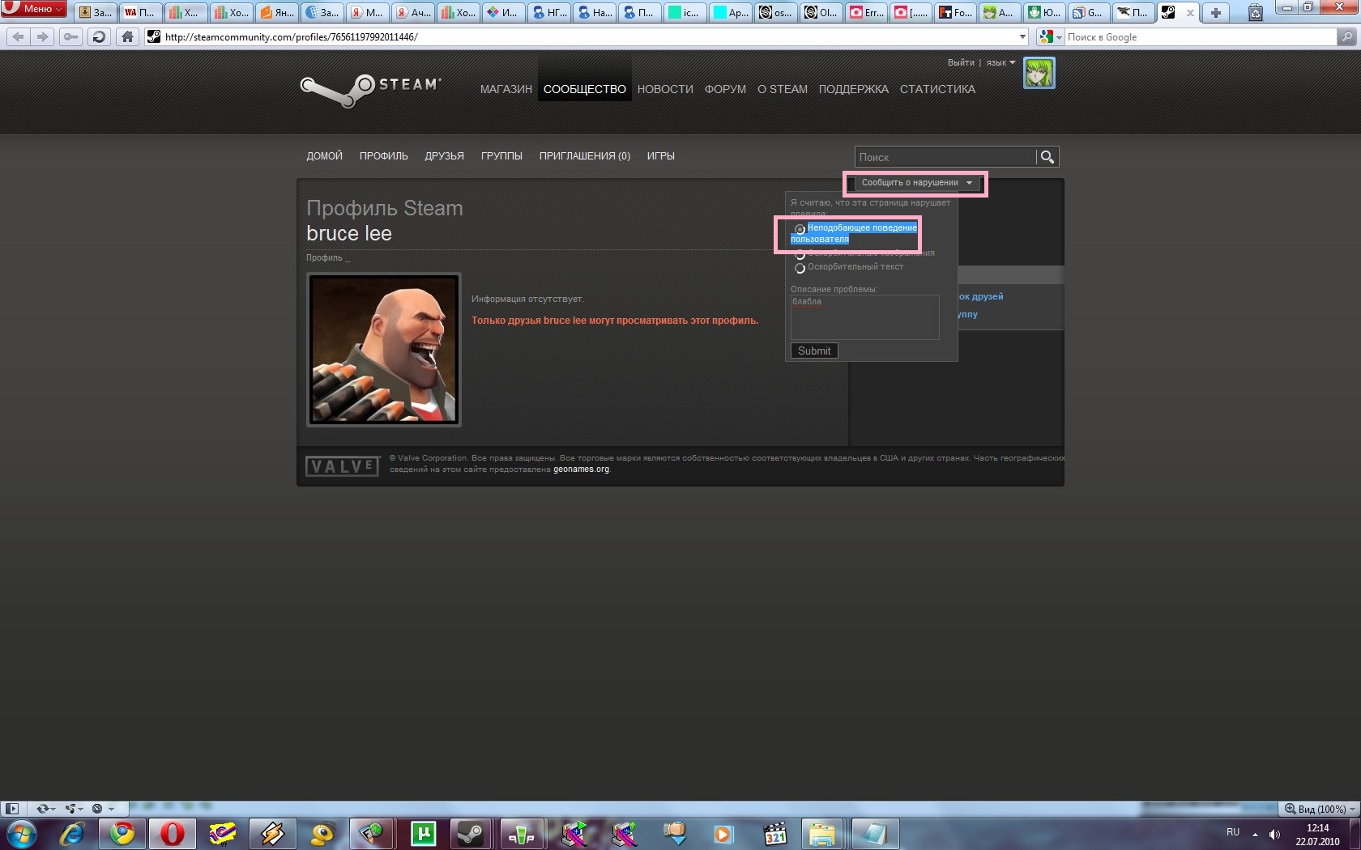Open the язык language dropdown
Screen dimensions: 1361x850
tap(1000, 62)
